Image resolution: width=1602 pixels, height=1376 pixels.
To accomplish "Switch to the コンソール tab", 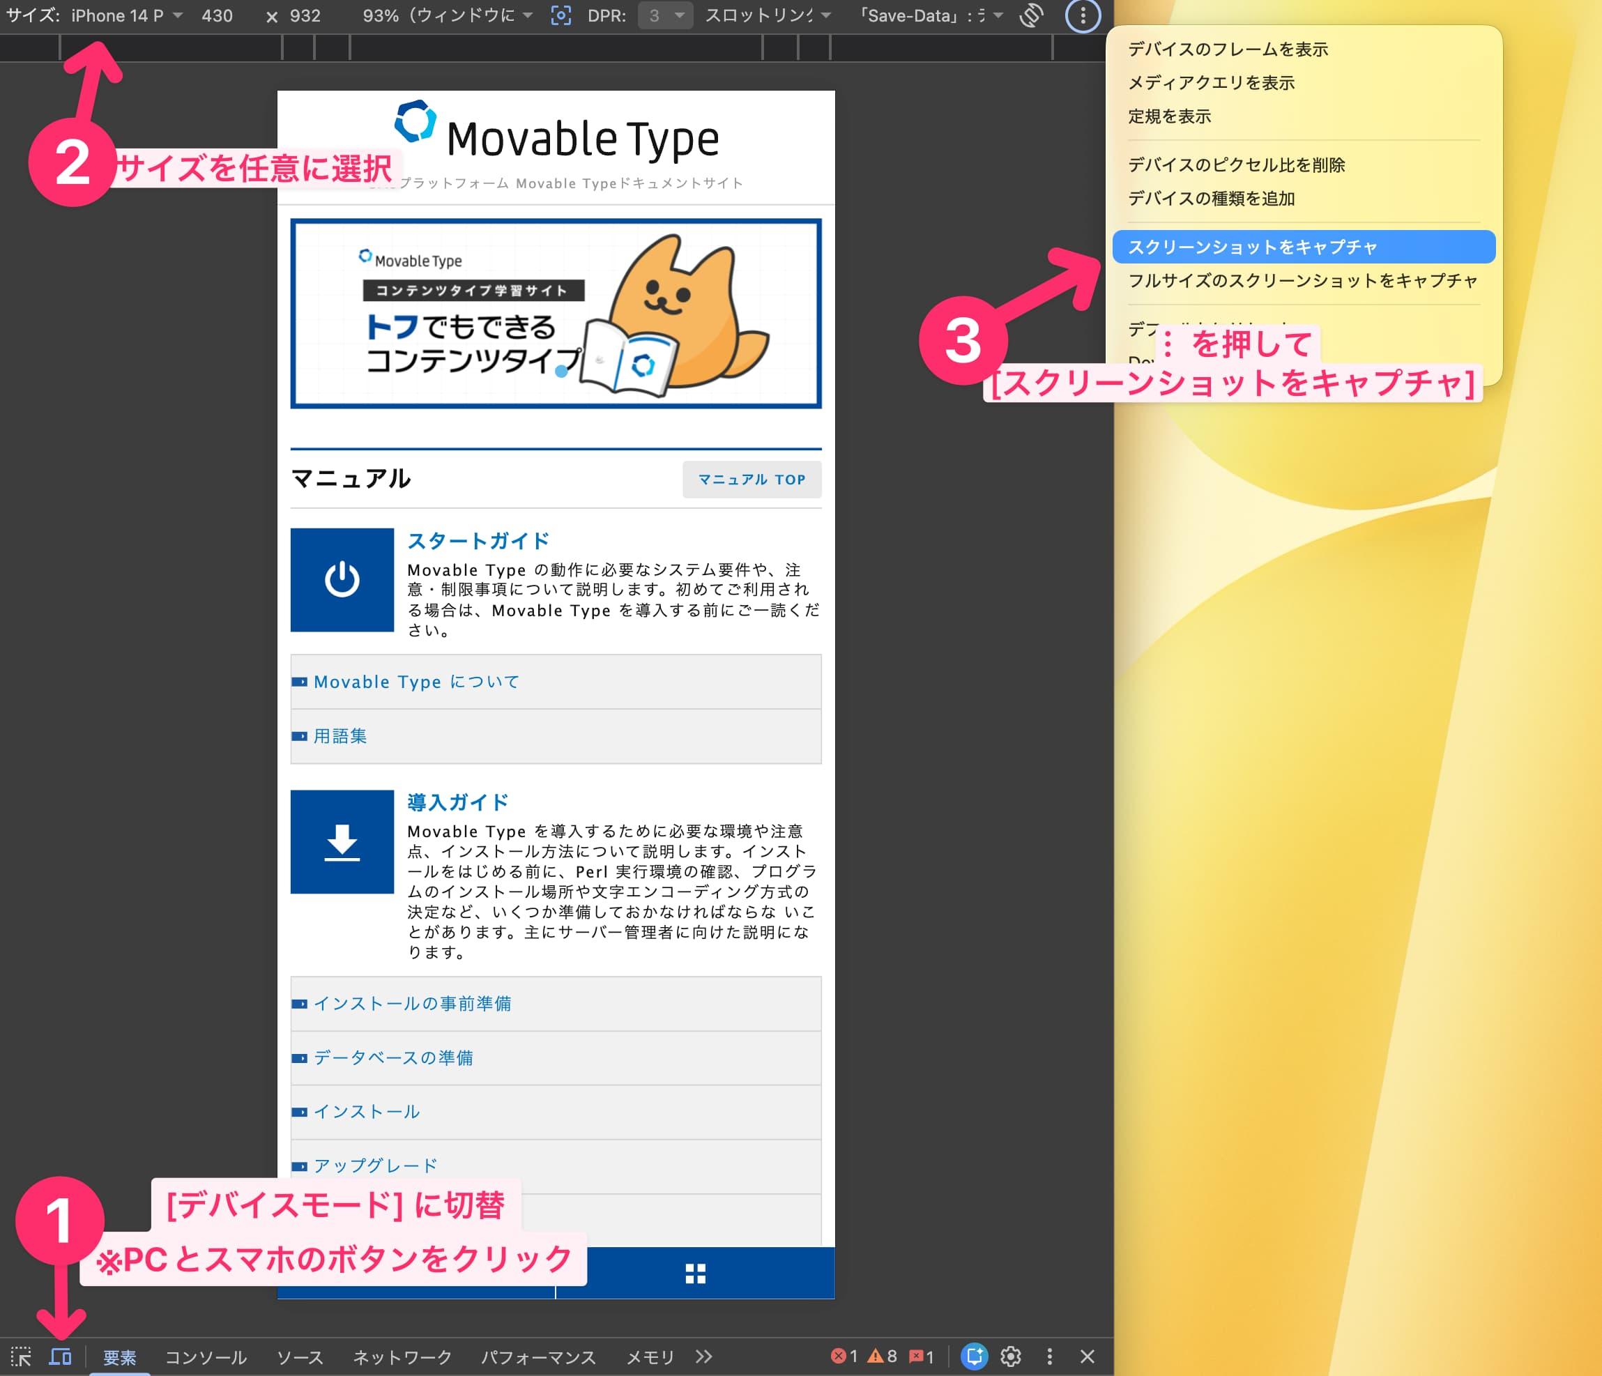I will point(206,1357).
